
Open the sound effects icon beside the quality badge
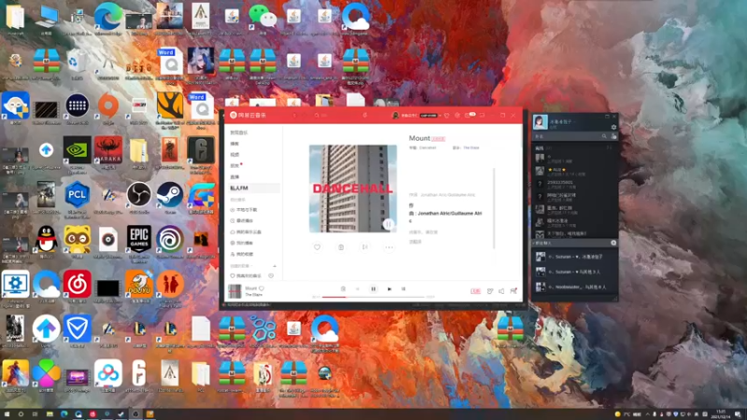tap(489, 291)
